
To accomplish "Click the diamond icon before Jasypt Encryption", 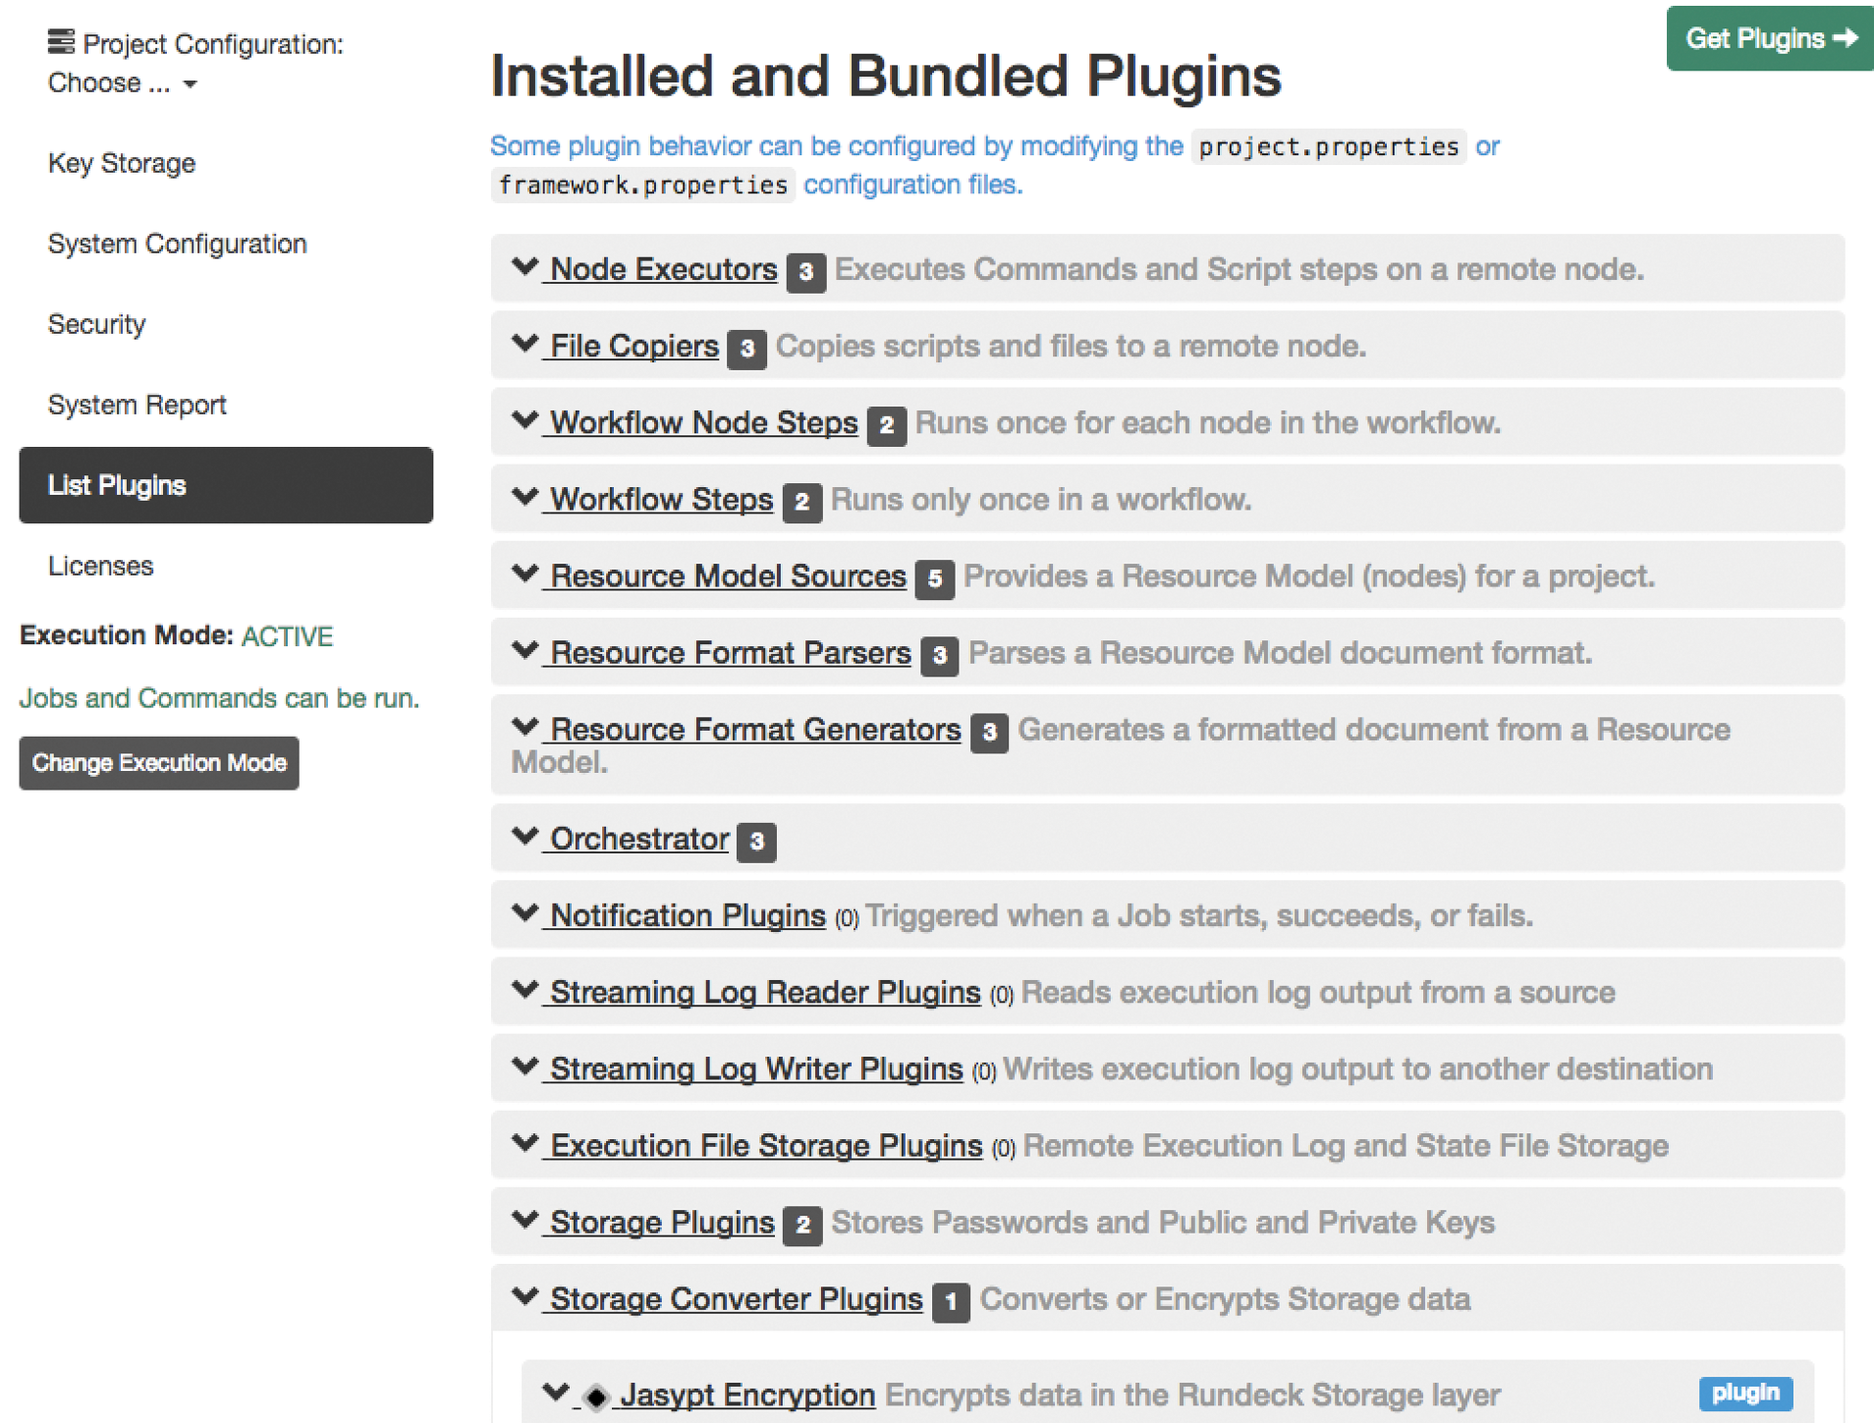I will coord(596,1395).
